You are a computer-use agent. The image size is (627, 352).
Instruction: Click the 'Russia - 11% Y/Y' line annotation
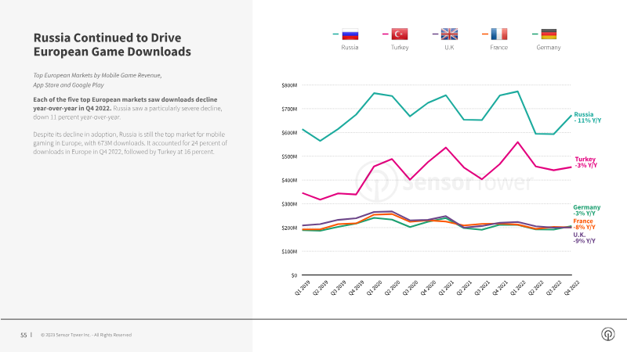587,117
